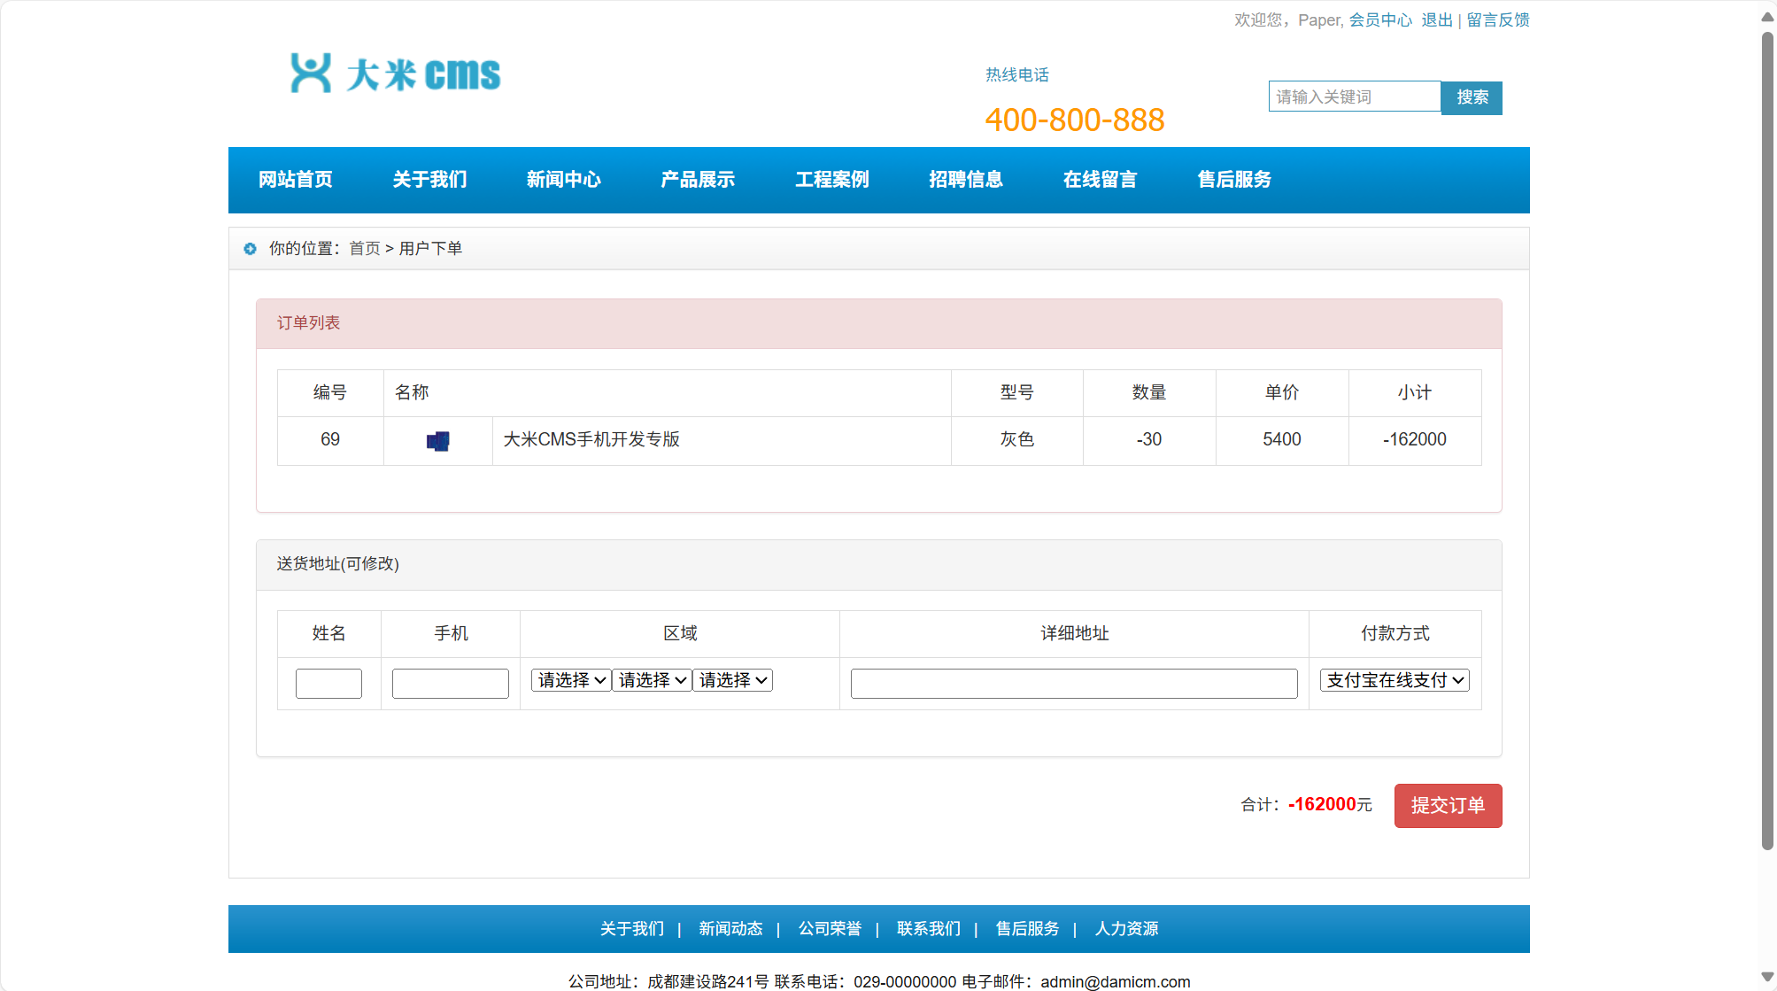Image resolution: width=1777 pixels, height=991 pixels.
Task: Open the product thumbnail image
Action: 438,441
